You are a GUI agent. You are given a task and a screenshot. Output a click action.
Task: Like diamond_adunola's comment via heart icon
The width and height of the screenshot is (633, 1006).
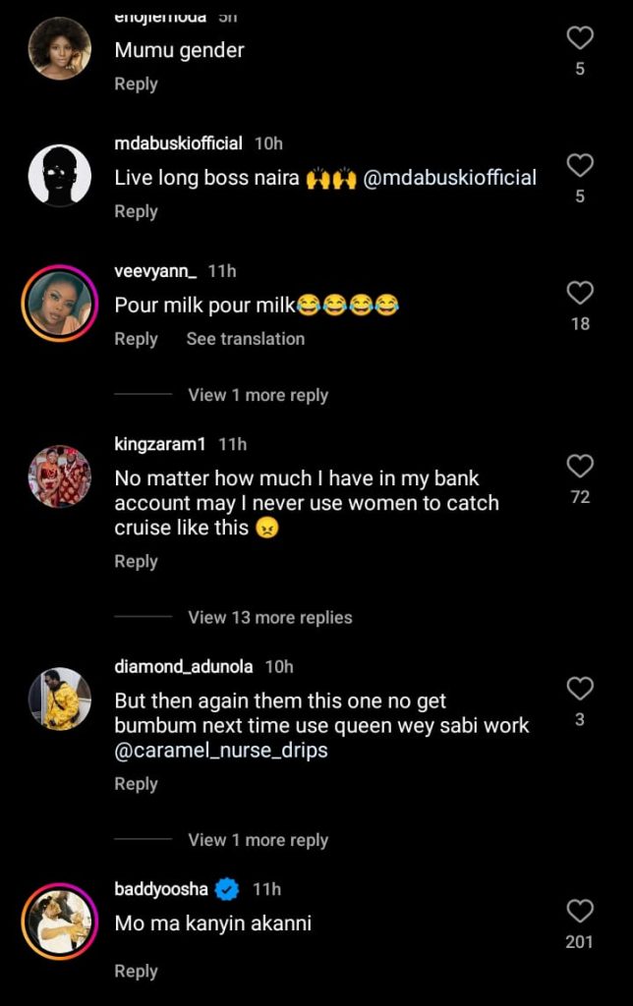(579, 690)
